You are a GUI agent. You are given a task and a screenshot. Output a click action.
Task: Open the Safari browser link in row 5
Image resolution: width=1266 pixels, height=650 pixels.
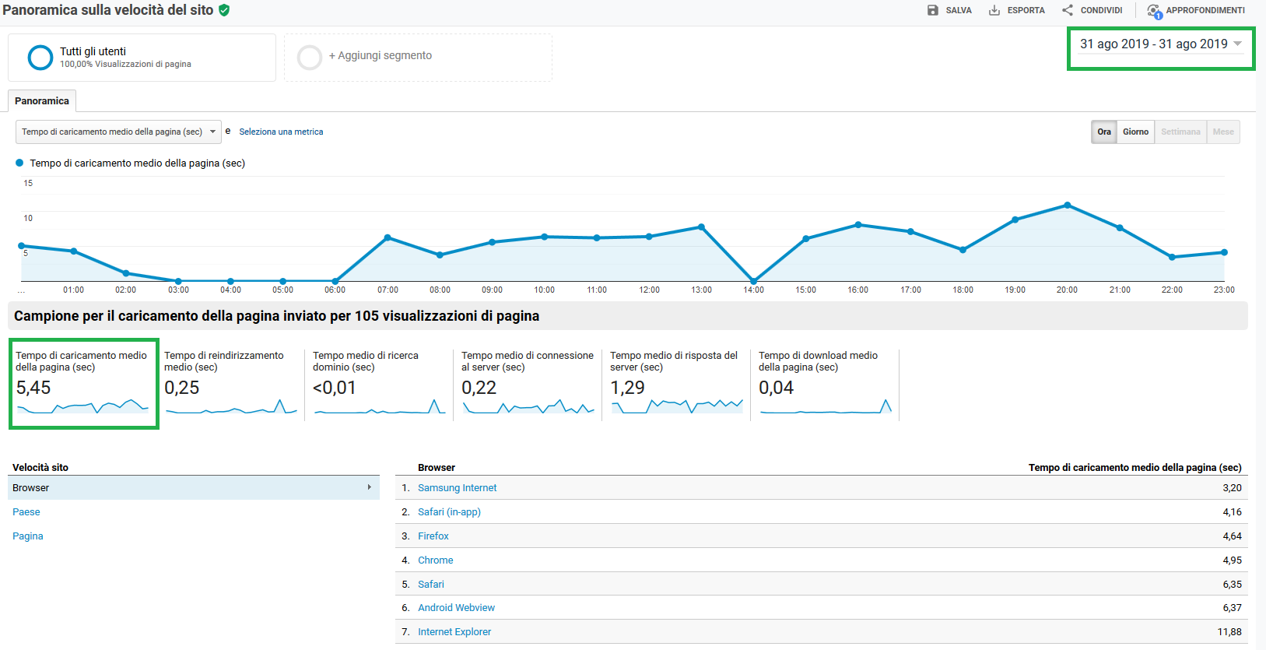(x=431, y=584)
